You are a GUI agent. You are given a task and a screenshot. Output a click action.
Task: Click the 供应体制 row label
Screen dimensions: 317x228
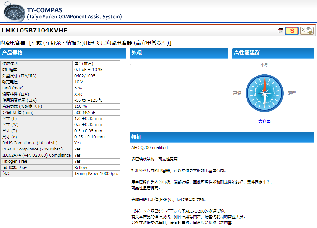click(10, 64)
